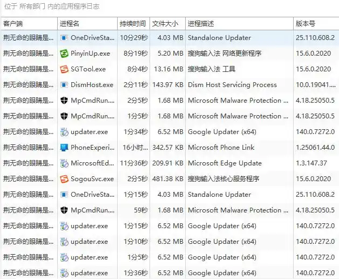The image size is (339, 279).
Task: Click the 209.91 KB file size cell
Action: pos(168,163)
